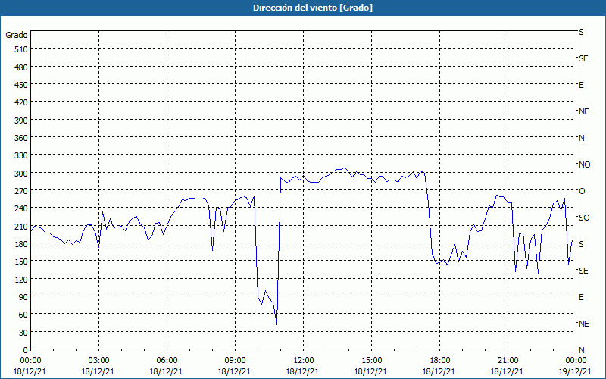Click the 18/12/21 date under 21:00
606x379 pixels.
pyautogui.click(x=508, y=371)
